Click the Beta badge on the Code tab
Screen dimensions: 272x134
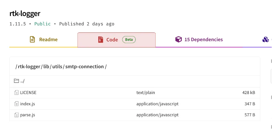tap(129, 40)
